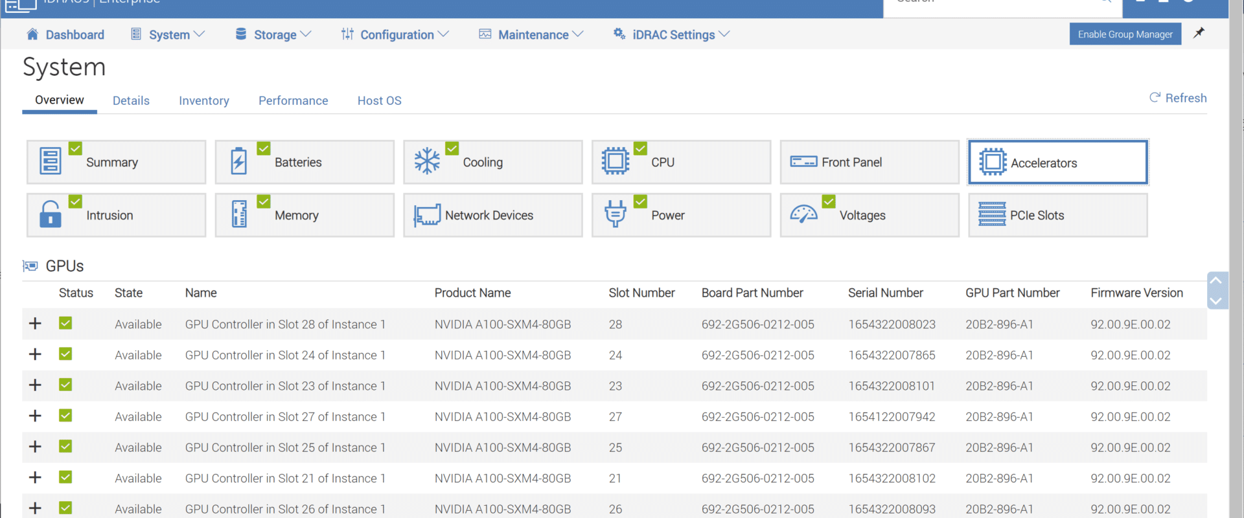Click the scroll down arrow button
Viewport: 1244px width, 518px height.
pyautogui.click(x=1216, y=300)
